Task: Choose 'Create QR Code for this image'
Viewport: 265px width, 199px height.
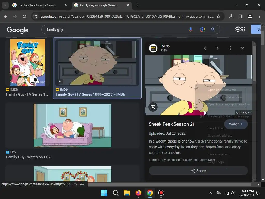Action: pyautogui.click(x=229, y=116)
